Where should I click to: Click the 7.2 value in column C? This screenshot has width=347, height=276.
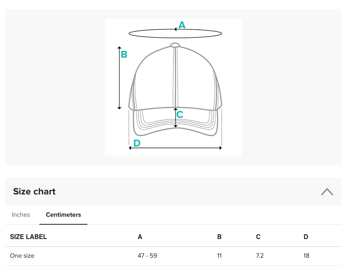click(x=260, y=256)
